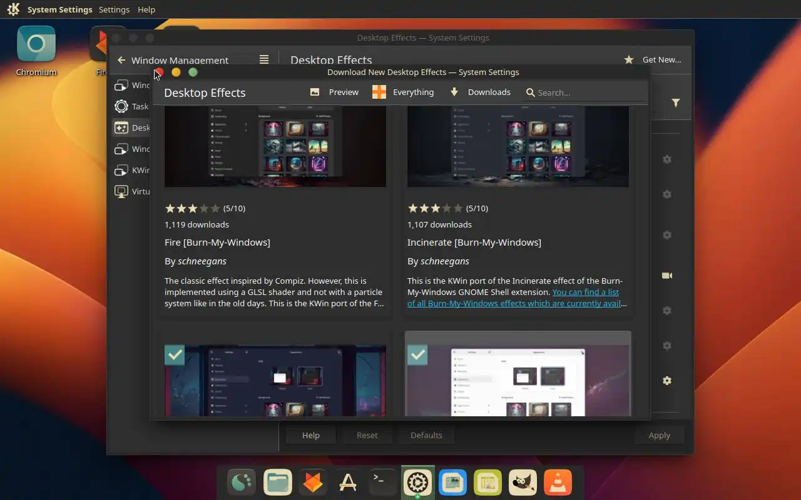
Task: Click the System Settings gear in the dock
Action: 417,482
